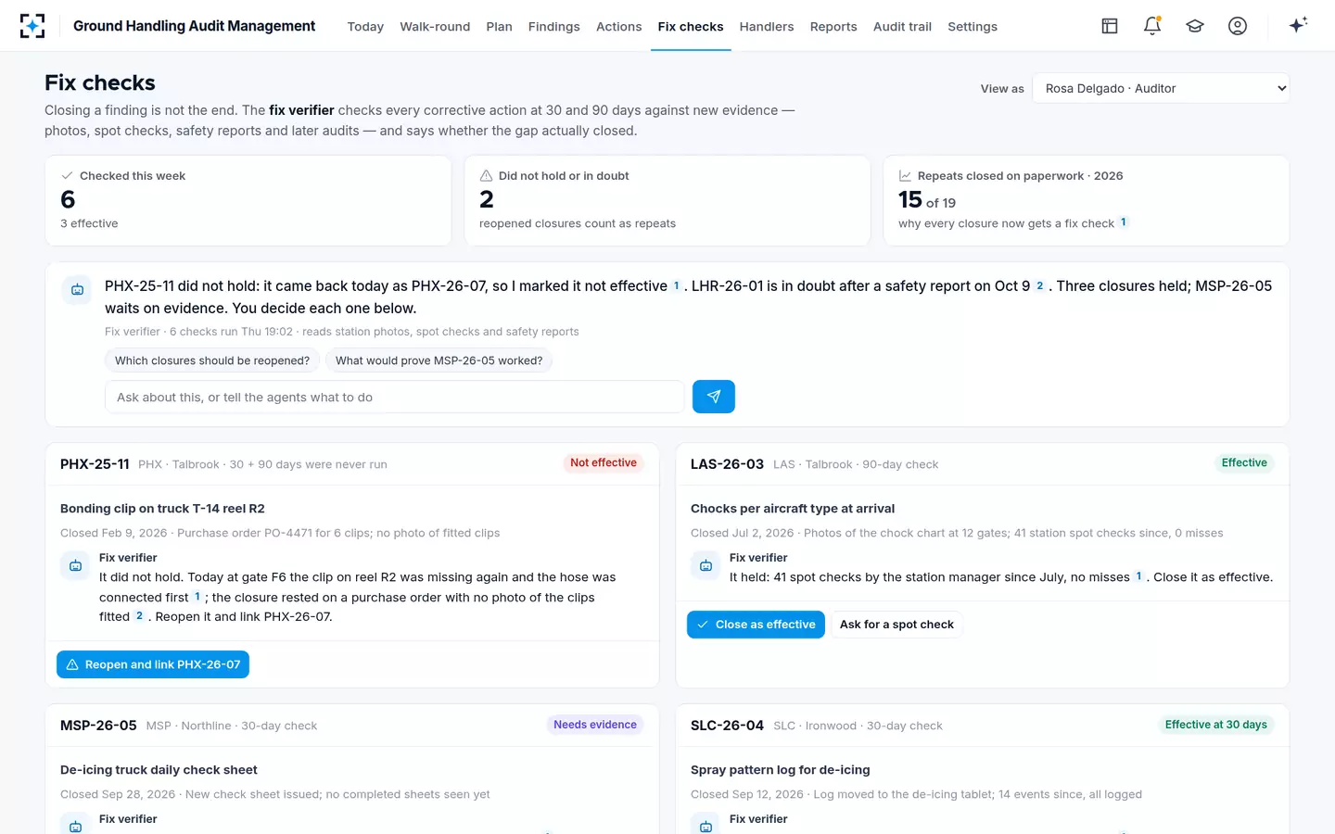This screenshot has width=1335, height=834.
Task: Click the 'Effective at 30 days' badge
Action: (x=1216, y=725)
